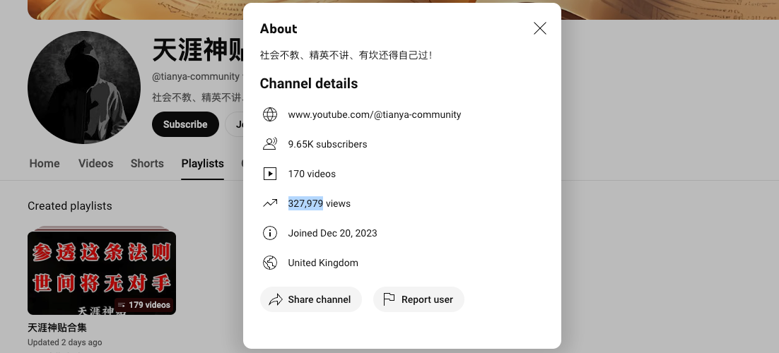Click the About heading in dialog
Viewport: 779px width, 353px height.
tap(279, 29)
